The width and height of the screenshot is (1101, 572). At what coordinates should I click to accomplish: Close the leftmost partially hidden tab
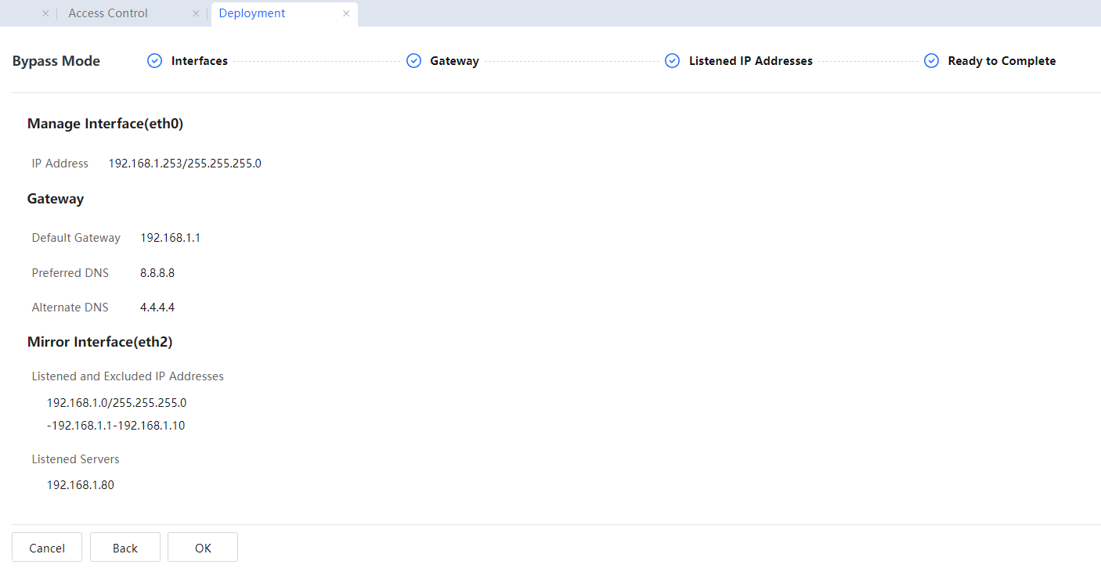[x=45, y=13]
